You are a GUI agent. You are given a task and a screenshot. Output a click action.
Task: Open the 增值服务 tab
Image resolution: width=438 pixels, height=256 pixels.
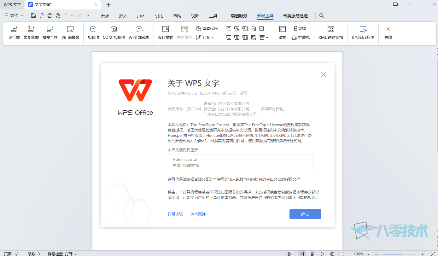coord(239,16)
